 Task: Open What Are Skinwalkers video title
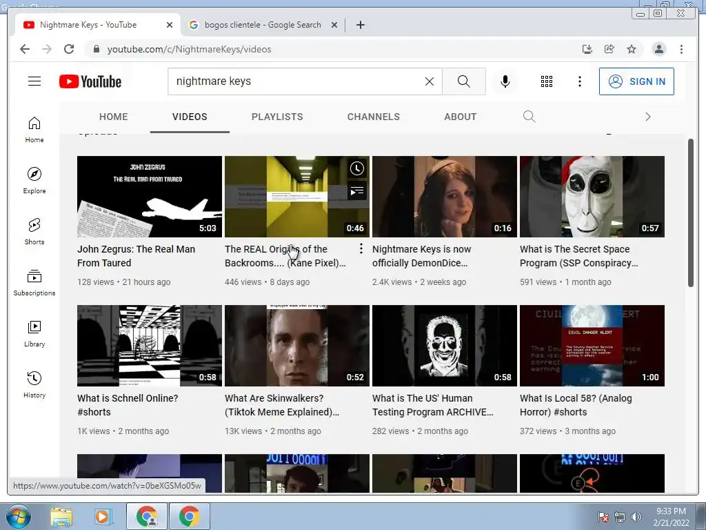281,404
